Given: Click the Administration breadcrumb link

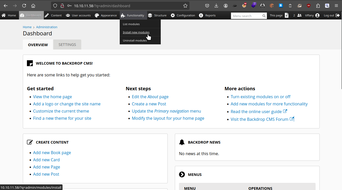Looking at the screenshot, I should (x=47, y=27).
